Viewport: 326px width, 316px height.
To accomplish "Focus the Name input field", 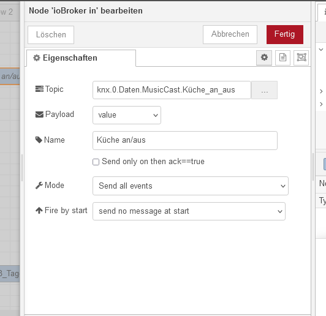I will tap(185, 140).
